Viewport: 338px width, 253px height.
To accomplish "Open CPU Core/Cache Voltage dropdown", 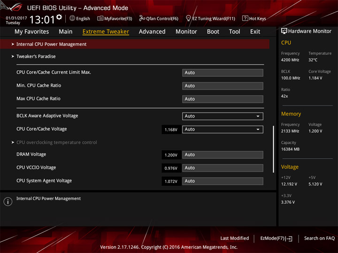I will [x=223, y=129].
